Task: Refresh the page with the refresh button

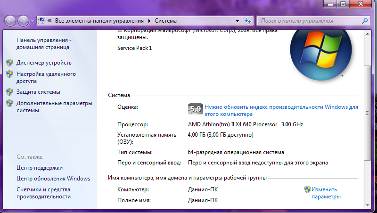Action: click(248, 21)
